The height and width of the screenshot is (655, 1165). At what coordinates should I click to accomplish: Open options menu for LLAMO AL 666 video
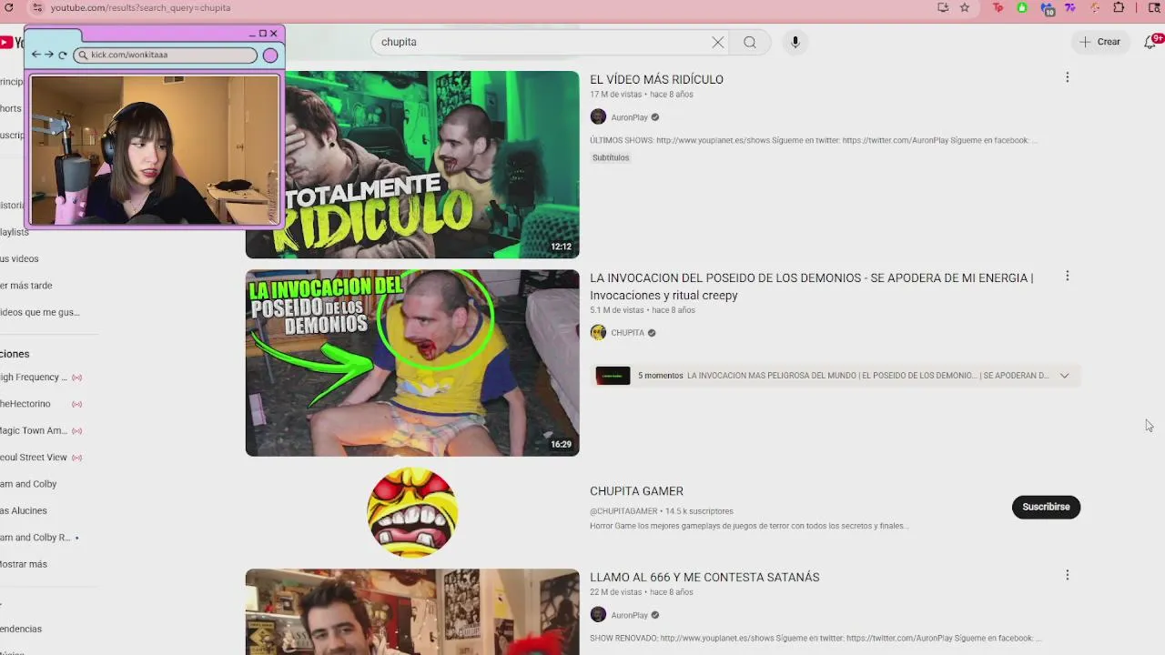1067,575
